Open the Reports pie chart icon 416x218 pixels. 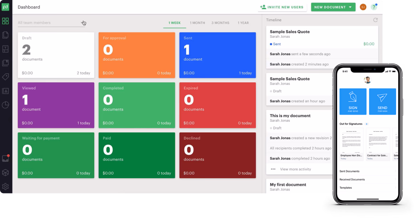pos(5,105)
